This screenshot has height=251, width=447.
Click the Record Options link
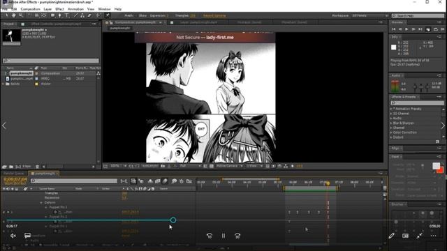pos(214,15)
